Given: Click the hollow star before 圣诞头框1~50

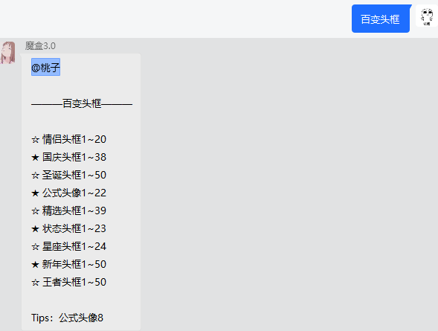Looking at the screenshot, I should [35, 175].
